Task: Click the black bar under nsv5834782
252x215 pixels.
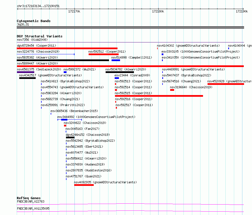Action: click(120, 72)
